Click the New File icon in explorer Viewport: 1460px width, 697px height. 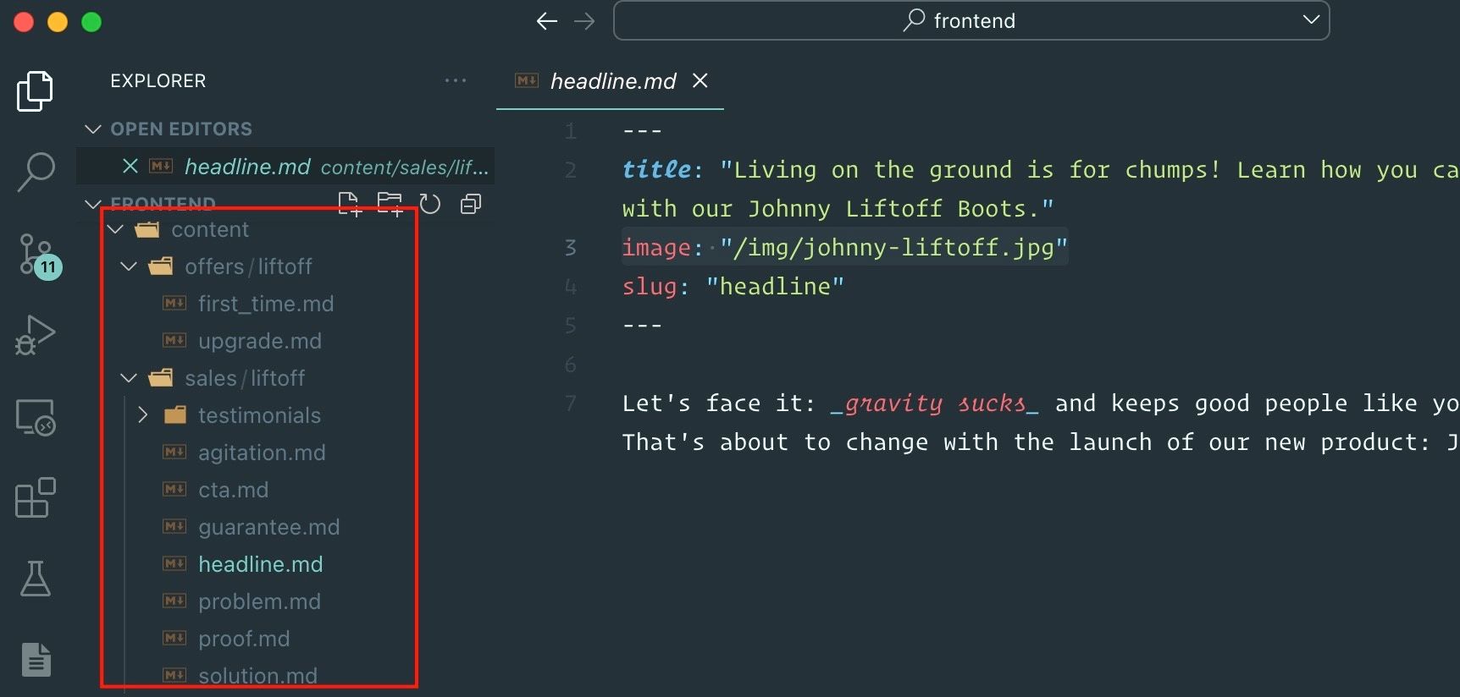point(349,204)
